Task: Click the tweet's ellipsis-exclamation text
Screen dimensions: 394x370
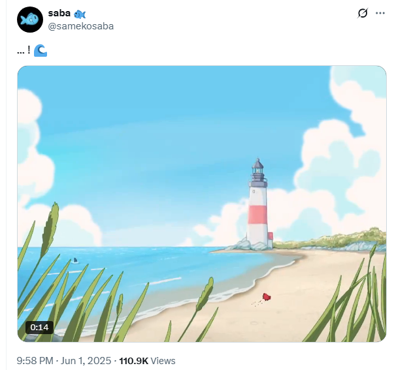Action: click(x=24, y=50)
